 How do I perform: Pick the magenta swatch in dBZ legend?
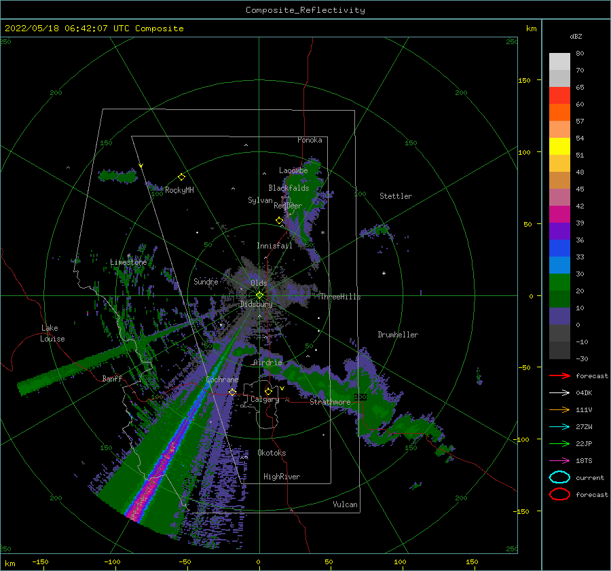pos(559,214)
